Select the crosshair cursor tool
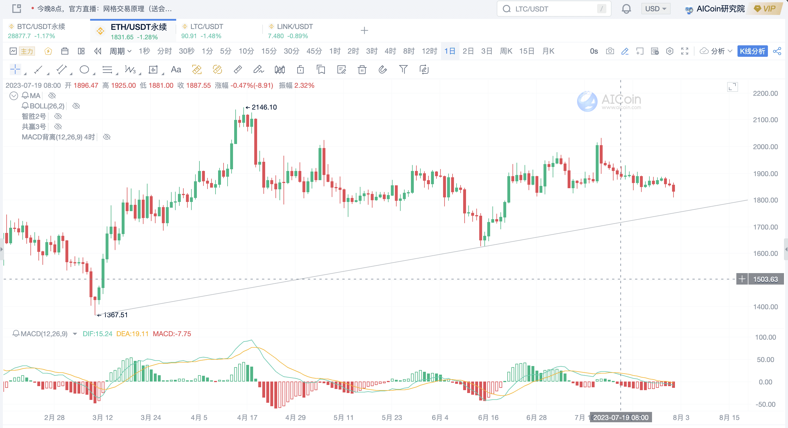This screenshot has width=788, height=428. coord(15,69)
